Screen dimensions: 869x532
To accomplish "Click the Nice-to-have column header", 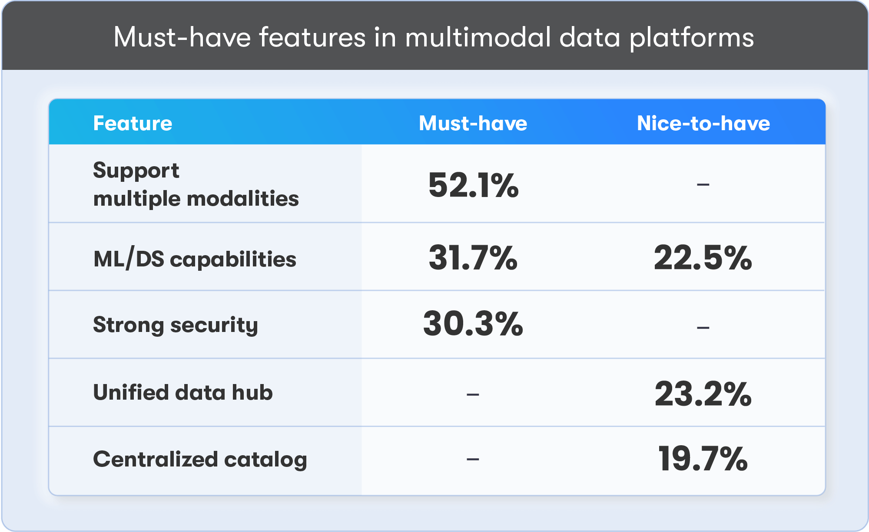I will coord(703,123).
